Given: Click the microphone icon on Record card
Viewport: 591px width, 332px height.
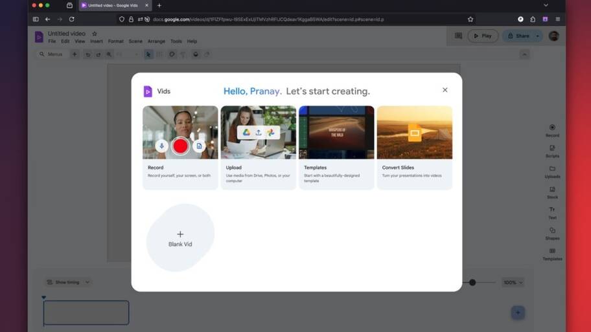Looking at the screenshot, I should tap(162, 146).
